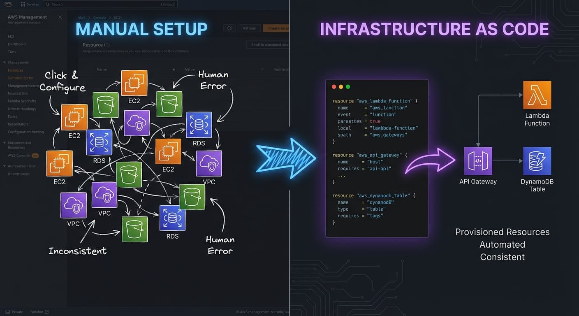The height and width of the screenshot is (316, 579).
Task: Select the Lambda Function icon
Action: tap(537, 94)
